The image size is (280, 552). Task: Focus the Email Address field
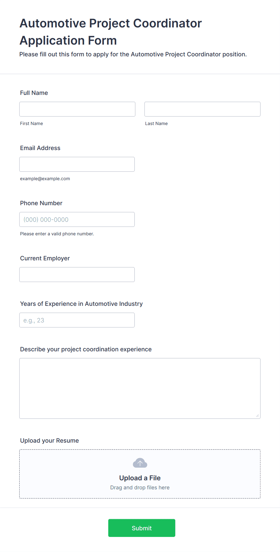pos(77,164)
